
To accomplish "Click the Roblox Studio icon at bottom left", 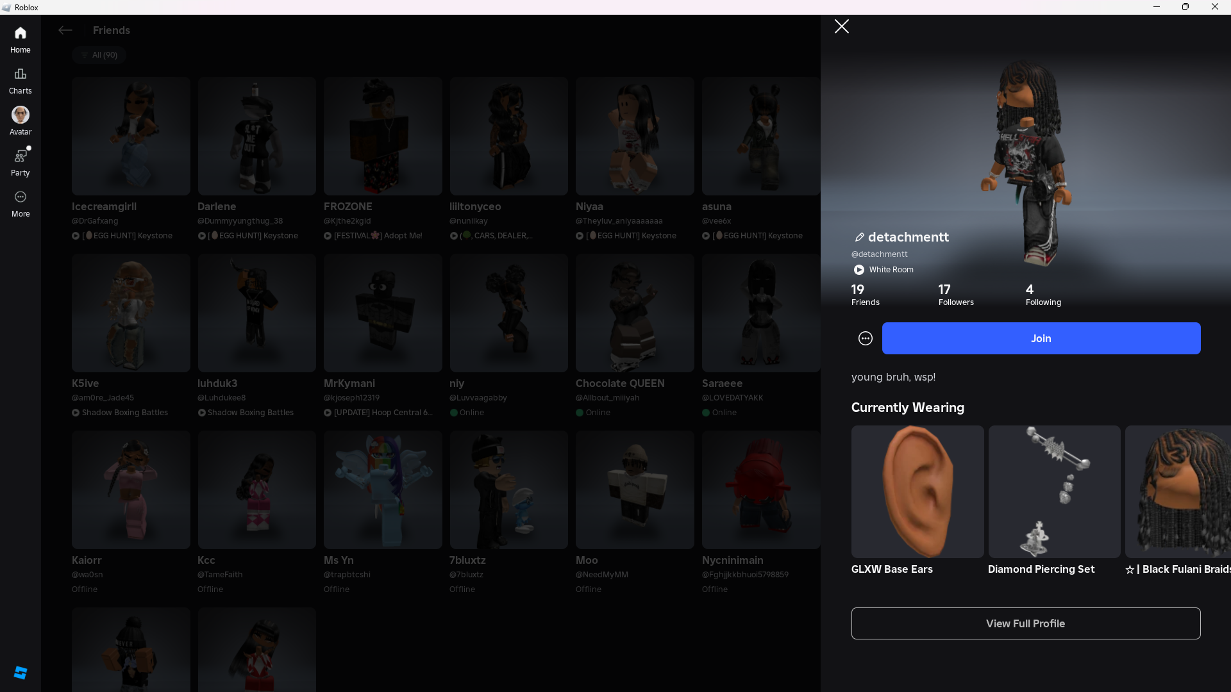I will (x=21, y=672).
